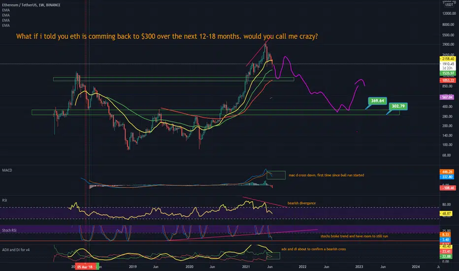
Task: Select the bearish divergance annotation text
Action: 301,203
